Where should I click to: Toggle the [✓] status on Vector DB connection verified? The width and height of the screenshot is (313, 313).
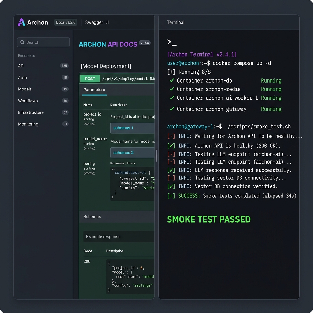coord(171,186)
